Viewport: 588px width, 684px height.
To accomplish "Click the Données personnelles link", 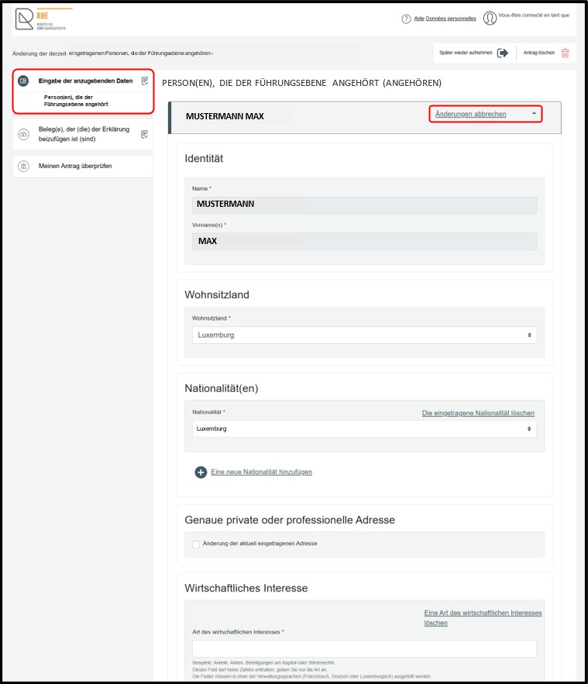I will [451, 19].
